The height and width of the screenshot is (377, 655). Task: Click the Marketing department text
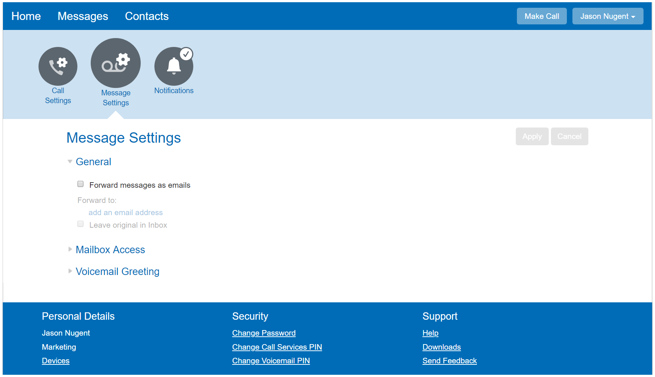click(59, 347)
